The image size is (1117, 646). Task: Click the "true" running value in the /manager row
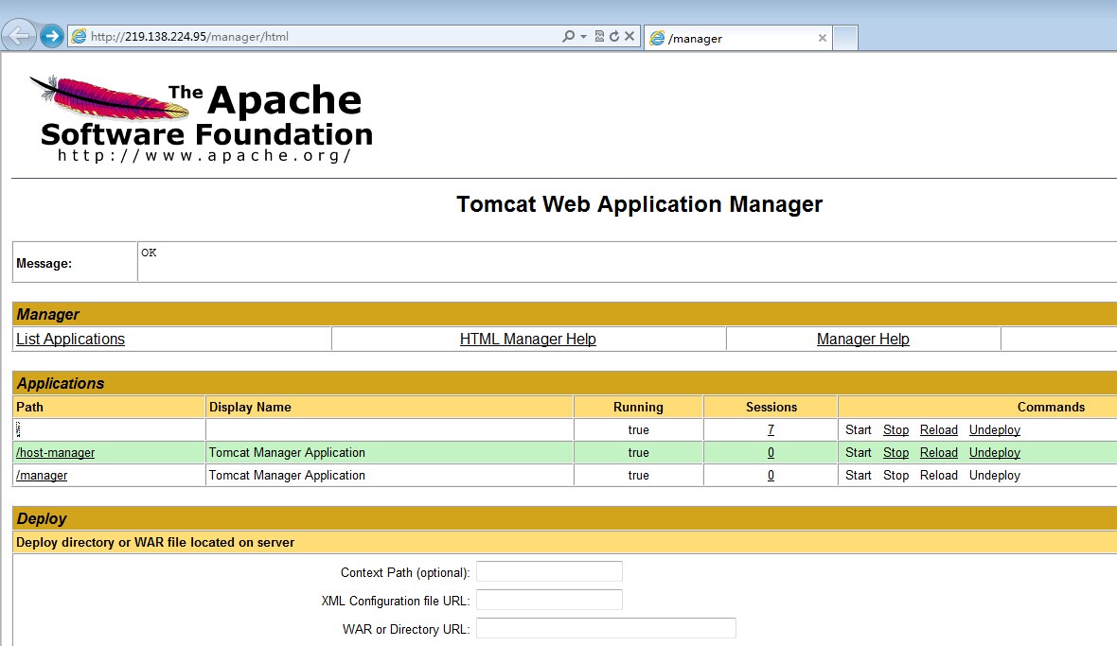(x=638, y=475)
